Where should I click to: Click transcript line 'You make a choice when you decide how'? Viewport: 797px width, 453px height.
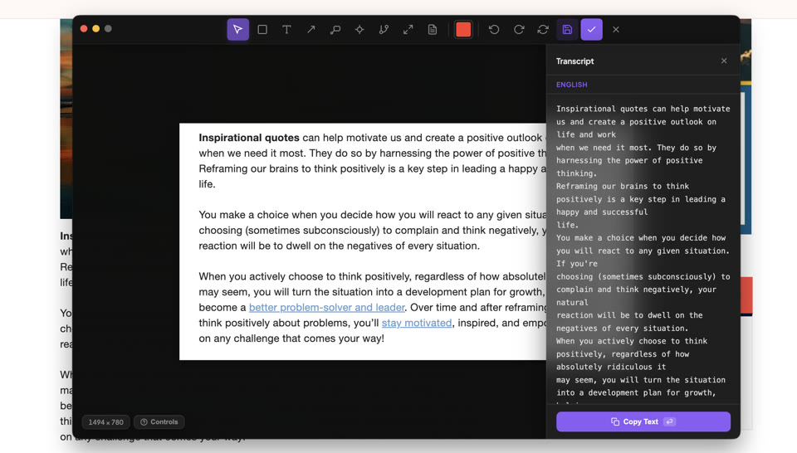click(x=641, y=237)
